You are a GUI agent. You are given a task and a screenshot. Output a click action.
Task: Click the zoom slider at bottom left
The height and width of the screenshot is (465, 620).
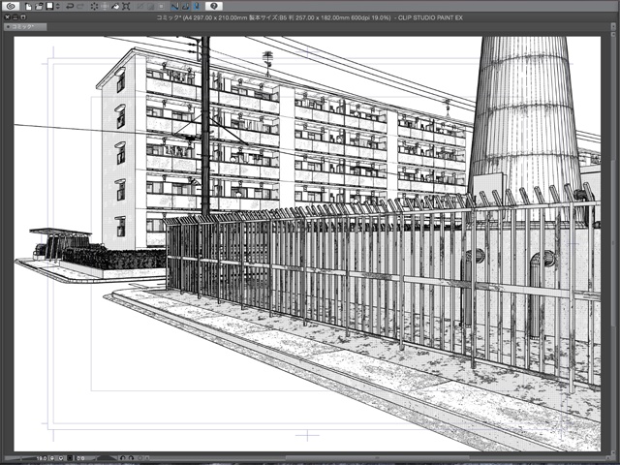coord(20,458)
